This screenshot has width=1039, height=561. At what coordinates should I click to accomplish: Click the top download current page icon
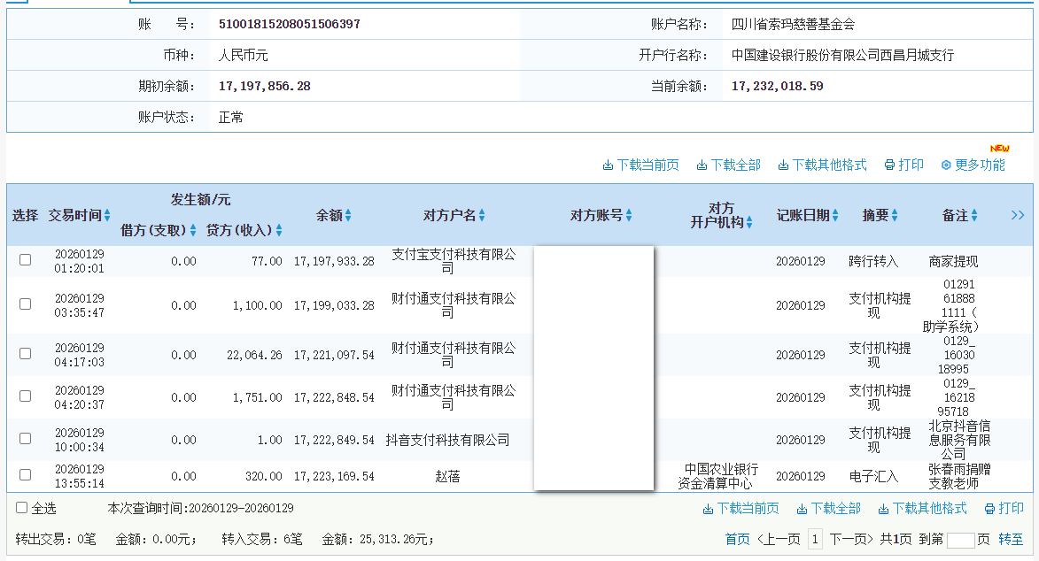click(x=608, y=165)
